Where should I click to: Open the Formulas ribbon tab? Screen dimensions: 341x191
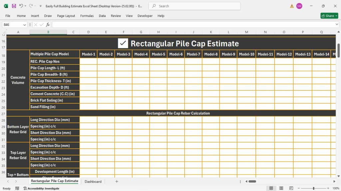pyautogui.click(x=87, y=16)
